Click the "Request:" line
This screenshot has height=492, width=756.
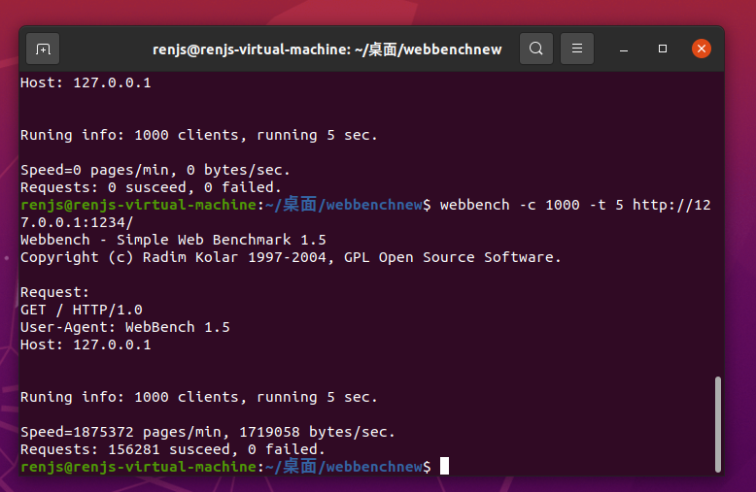[55, 292]
